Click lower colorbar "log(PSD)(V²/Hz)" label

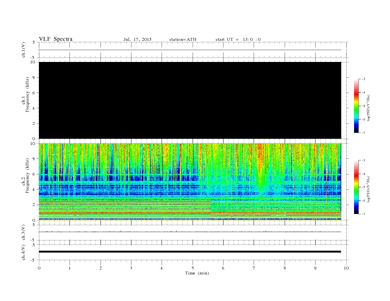(x=368, y=189)
